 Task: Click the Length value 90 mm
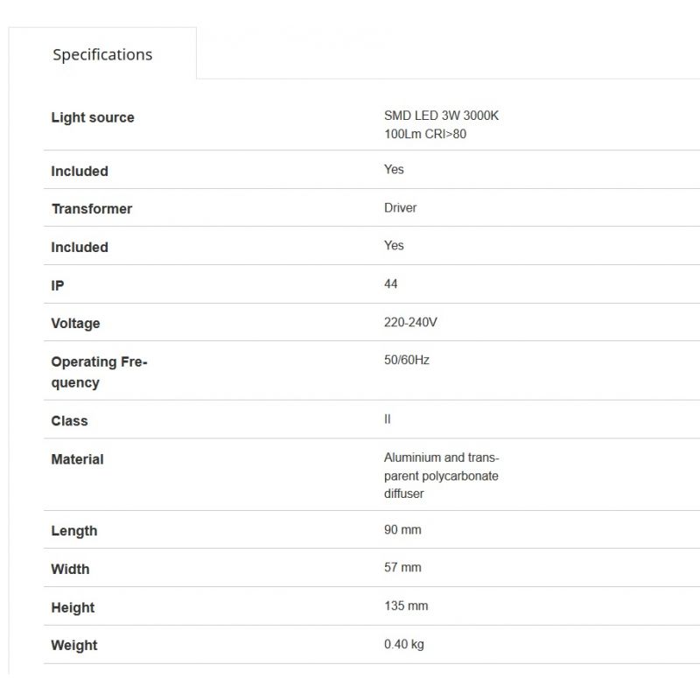point(402,530)
